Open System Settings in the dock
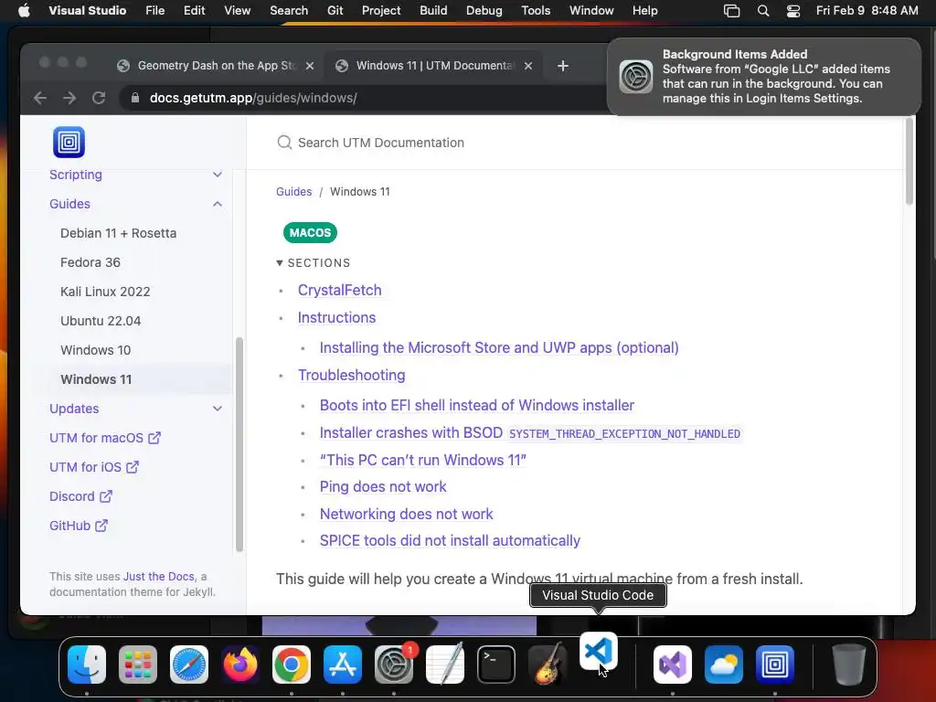 coord(393,664)
